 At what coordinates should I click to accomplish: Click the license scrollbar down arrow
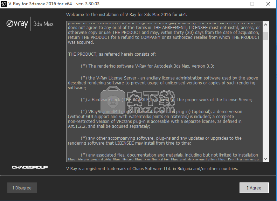[265, 159]
